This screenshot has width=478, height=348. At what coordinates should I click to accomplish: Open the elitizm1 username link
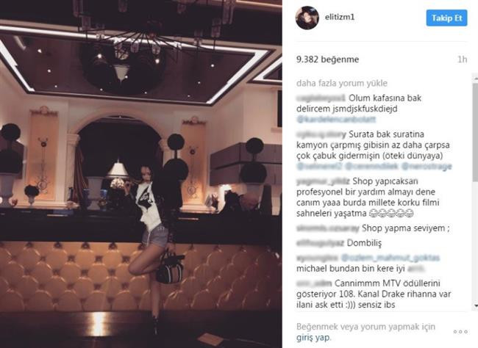point(340,17)
